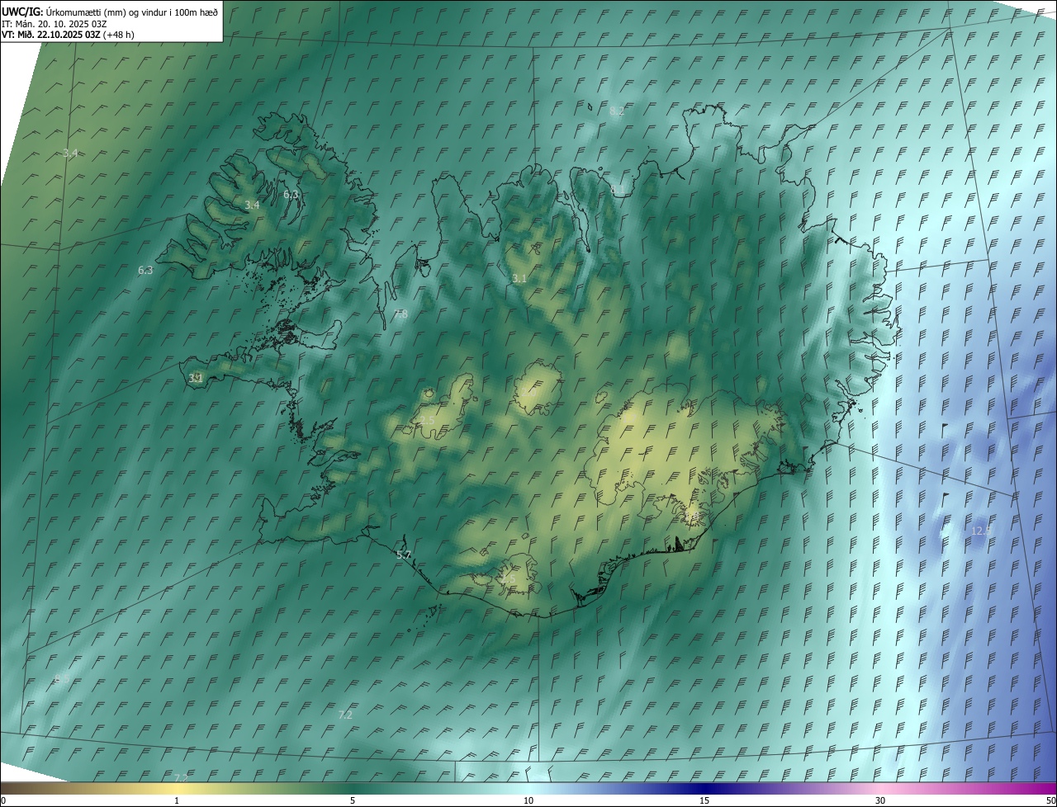
Task: Click the 3.1 label in north-central Iceland
Action: point(519,279)
